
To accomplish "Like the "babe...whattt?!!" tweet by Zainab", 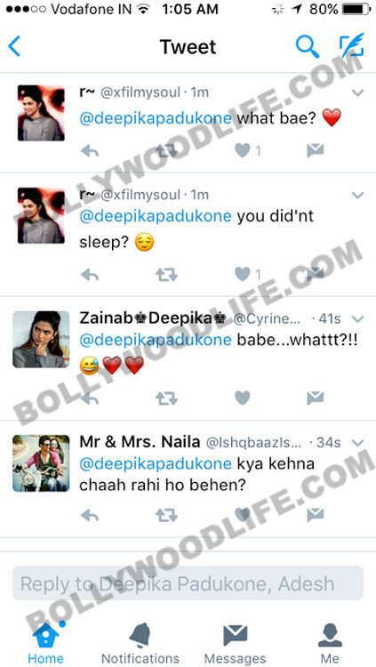I will tap(243, 398).
